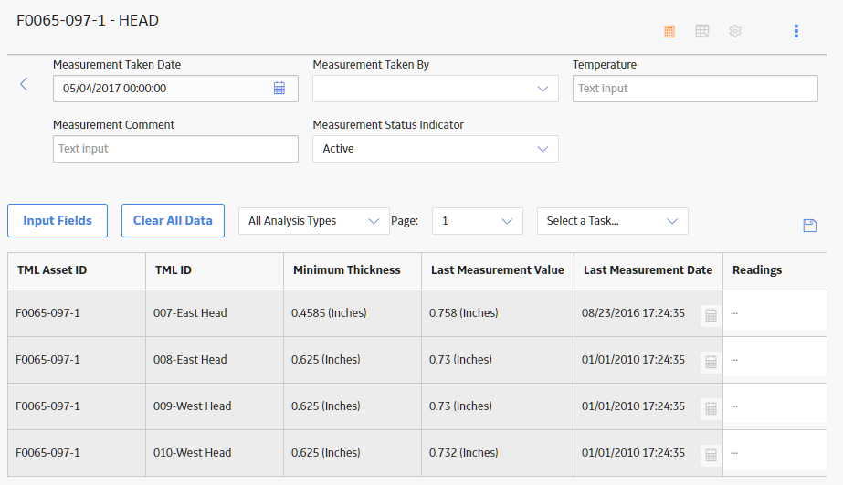Click the orange grid view icon
The height and width of the screenshot is (485, 843).
669,32
